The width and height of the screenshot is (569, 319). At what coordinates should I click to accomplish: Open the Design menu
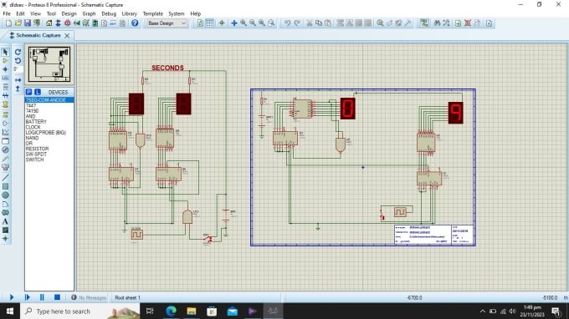(69, 13)
